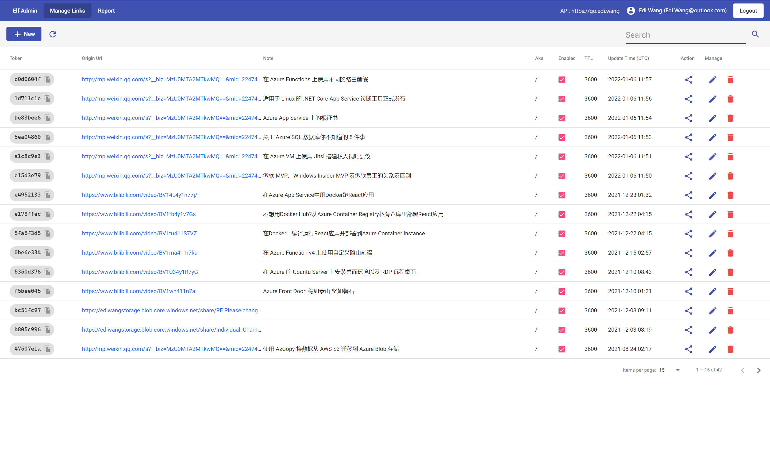
Task: Open the Items per page dropdown
Action: click(670, 370)
